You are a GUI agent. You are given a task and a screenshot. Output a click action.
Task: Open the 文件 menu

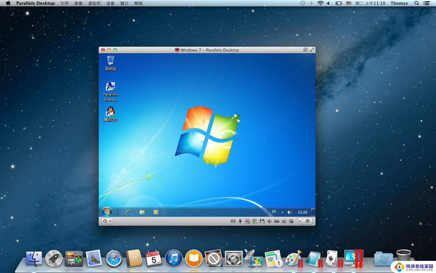tap(64, 3)
